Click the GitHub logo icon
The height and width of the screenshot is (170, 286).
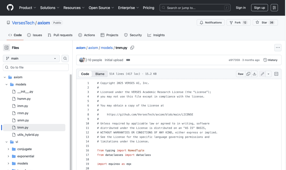(x=10, y=8)
